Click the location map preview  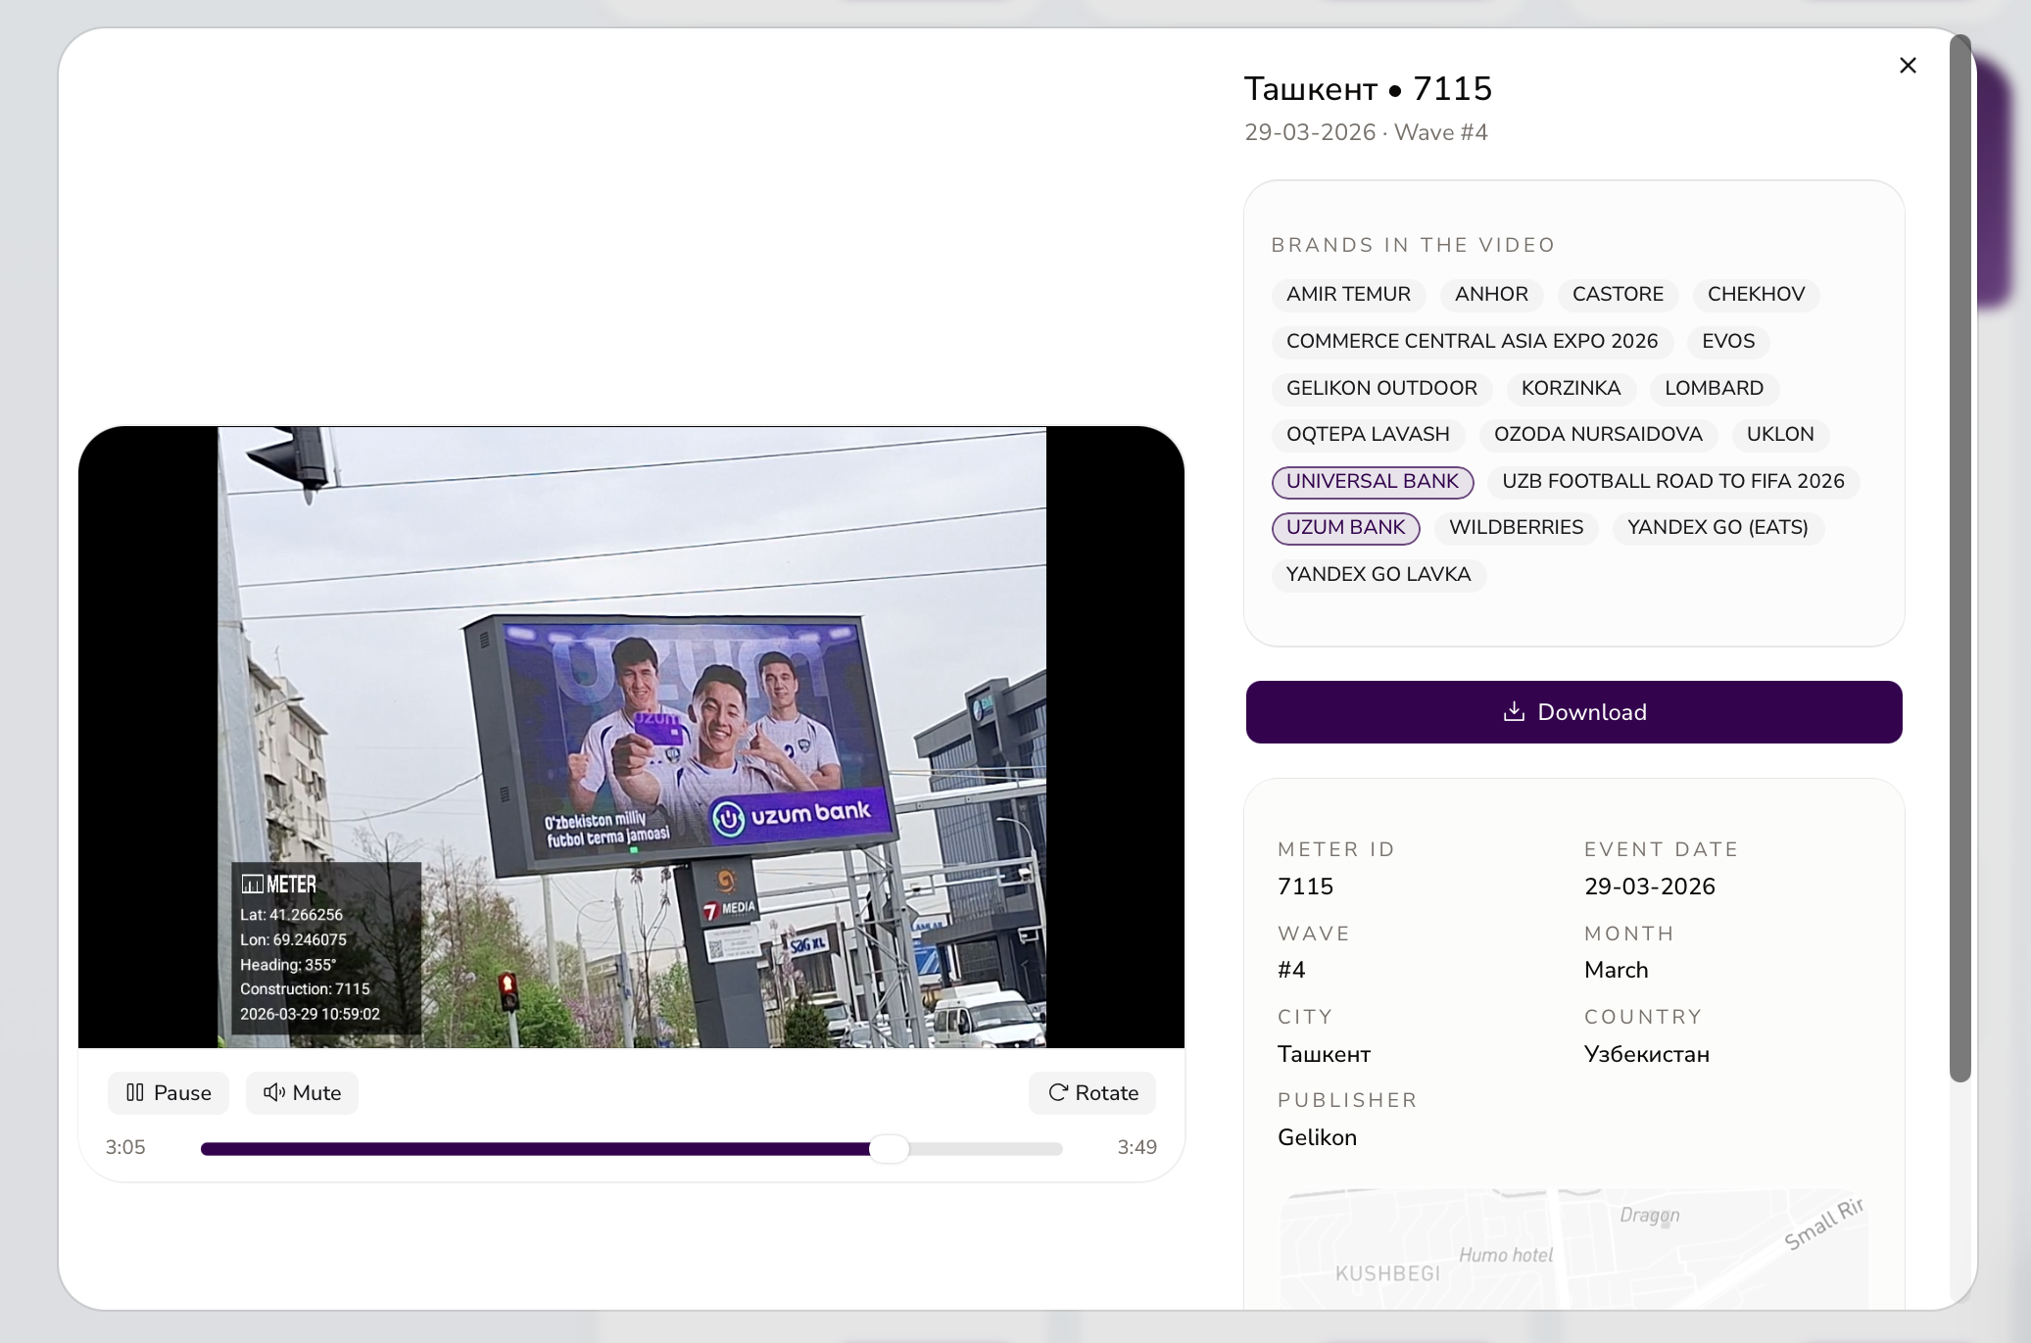coord(1573,1249)
